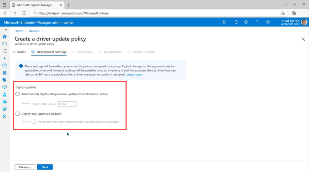This screenshot has height=172, width=309.
Task: Open Tenant administration icon
Action: 5,109
